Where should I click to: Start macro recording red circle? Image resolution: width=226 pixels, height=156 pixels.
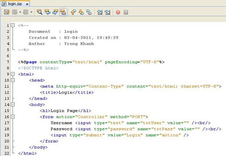tap(118, 12)
